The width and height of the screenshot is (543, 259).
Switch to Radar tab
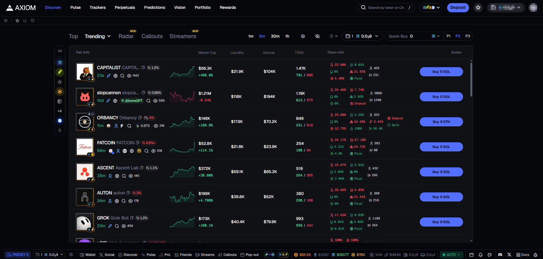pyautogui.click(x=126, y=36)
